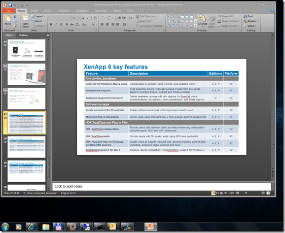
Task: Open Internet Explorer from taskbar
Action: point(31,226)
